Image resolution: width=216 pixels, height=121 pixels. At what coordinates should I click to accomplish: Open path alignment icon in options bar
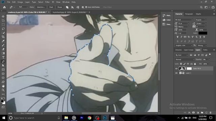[x=72, y=7]
